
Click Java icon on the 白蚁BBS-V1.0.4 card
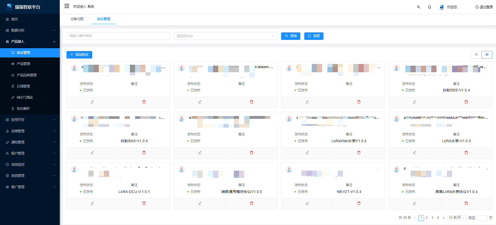(x=396, y=68)
